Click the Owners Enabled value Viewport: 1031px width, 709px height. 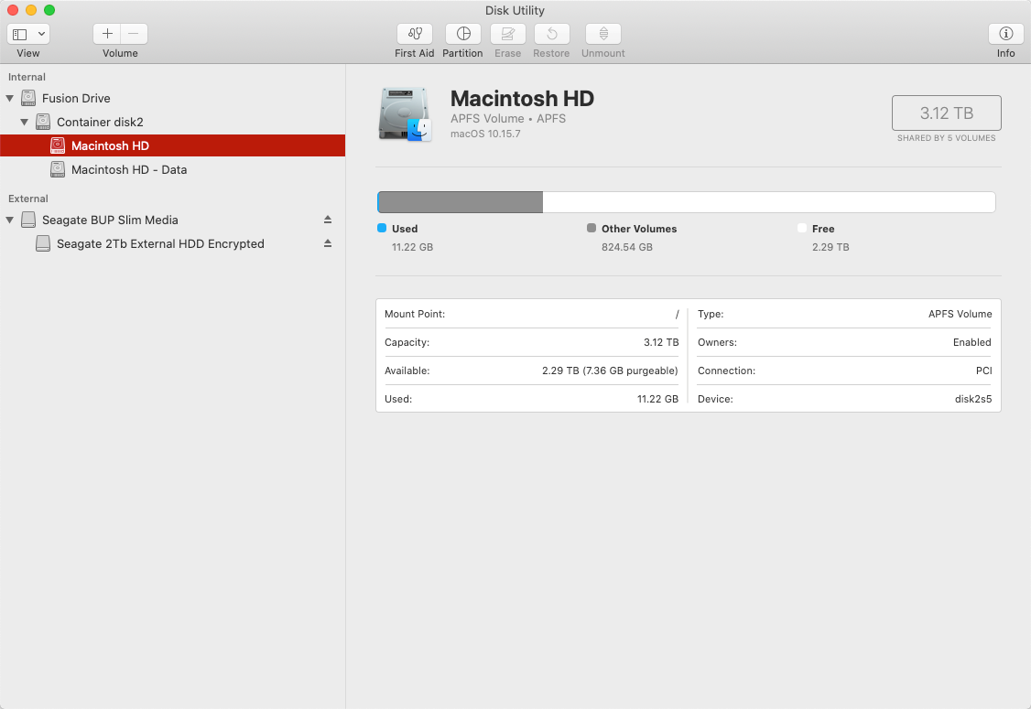[x=971, y=342]
